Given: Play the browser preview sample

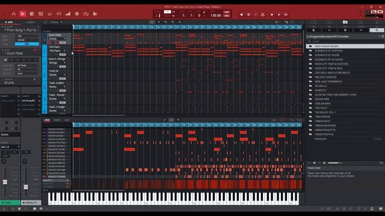Looking at the screenshot, I should [x=309, y=163].
